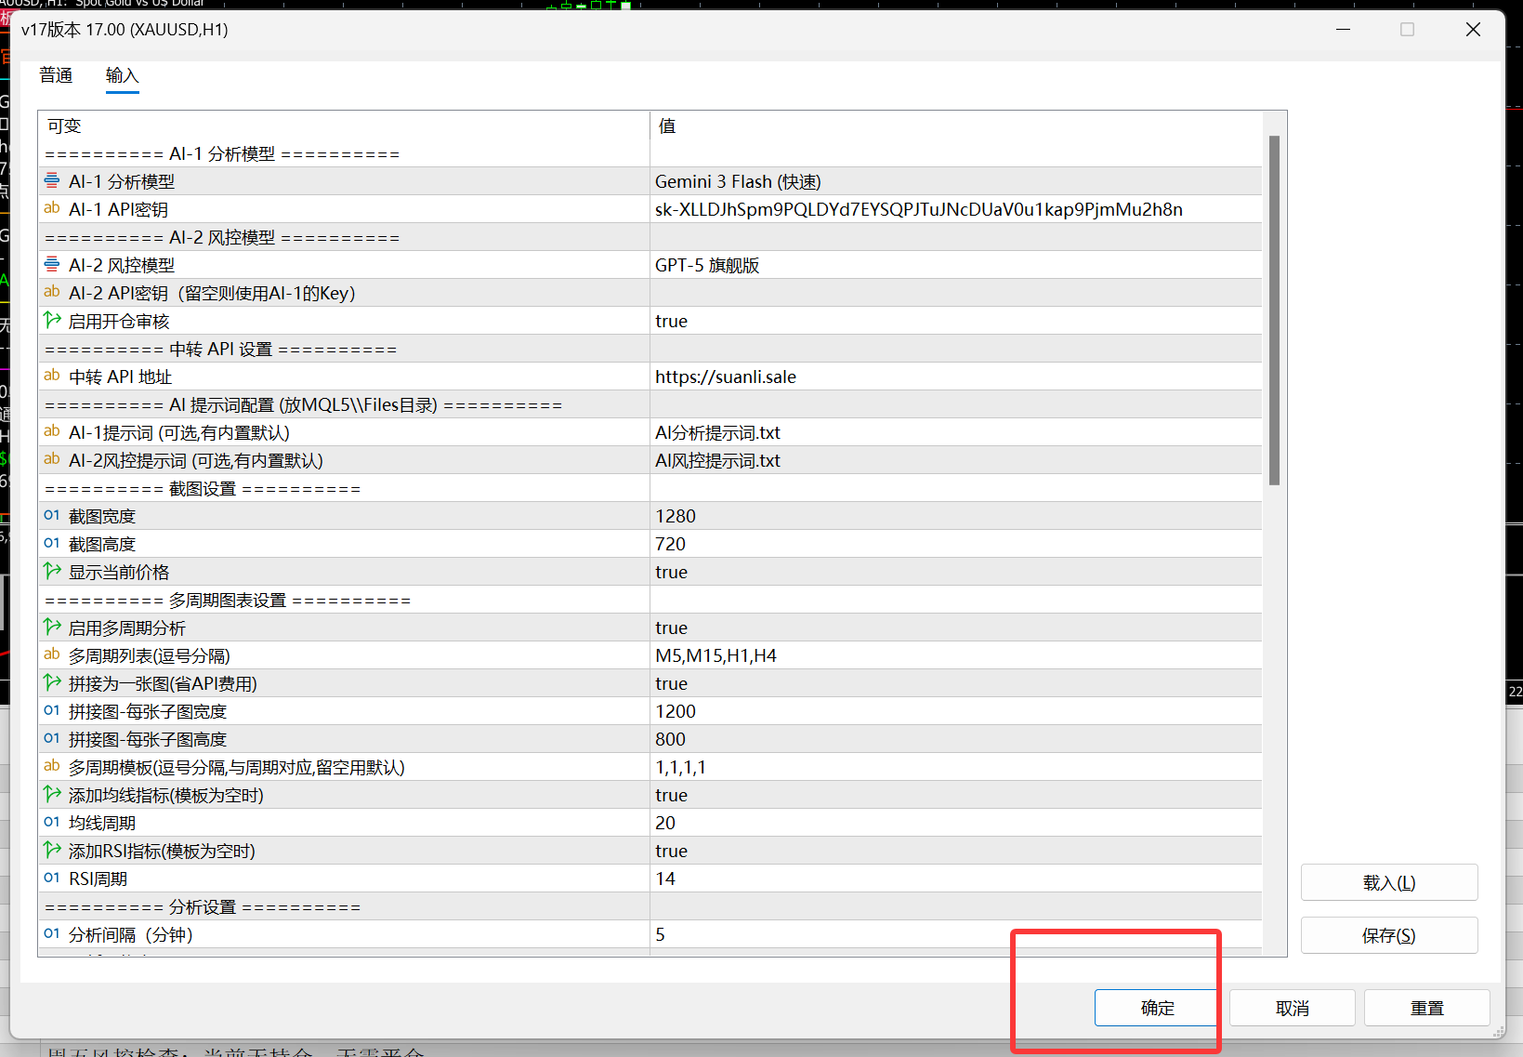The image size is (1523, 1057).
Task: Click the 01 integer icon for 截图高度
Action: click(x=52, y=543)
